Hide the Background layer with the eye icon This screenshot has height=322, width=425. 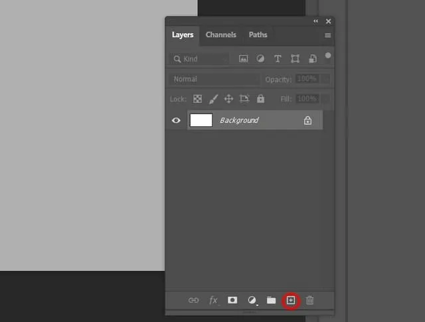pos(176,120)
